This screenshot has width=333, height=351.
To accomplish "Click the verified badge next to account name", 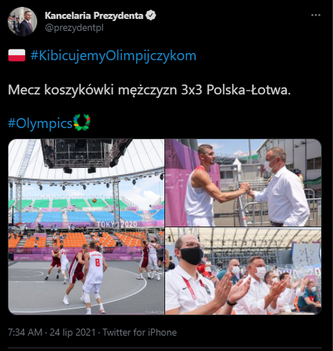I will [x=151, y=16].
